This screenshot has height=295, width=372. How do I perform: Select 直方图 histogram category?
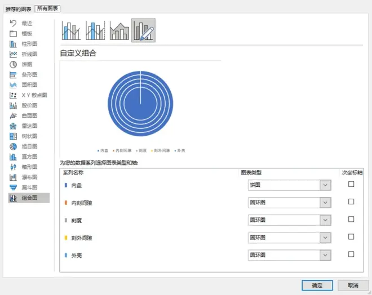(29, 157)
